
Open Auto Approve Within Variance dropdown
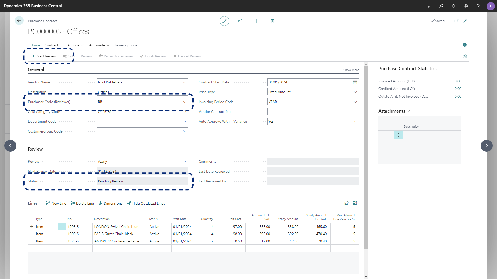click(355, 121)
